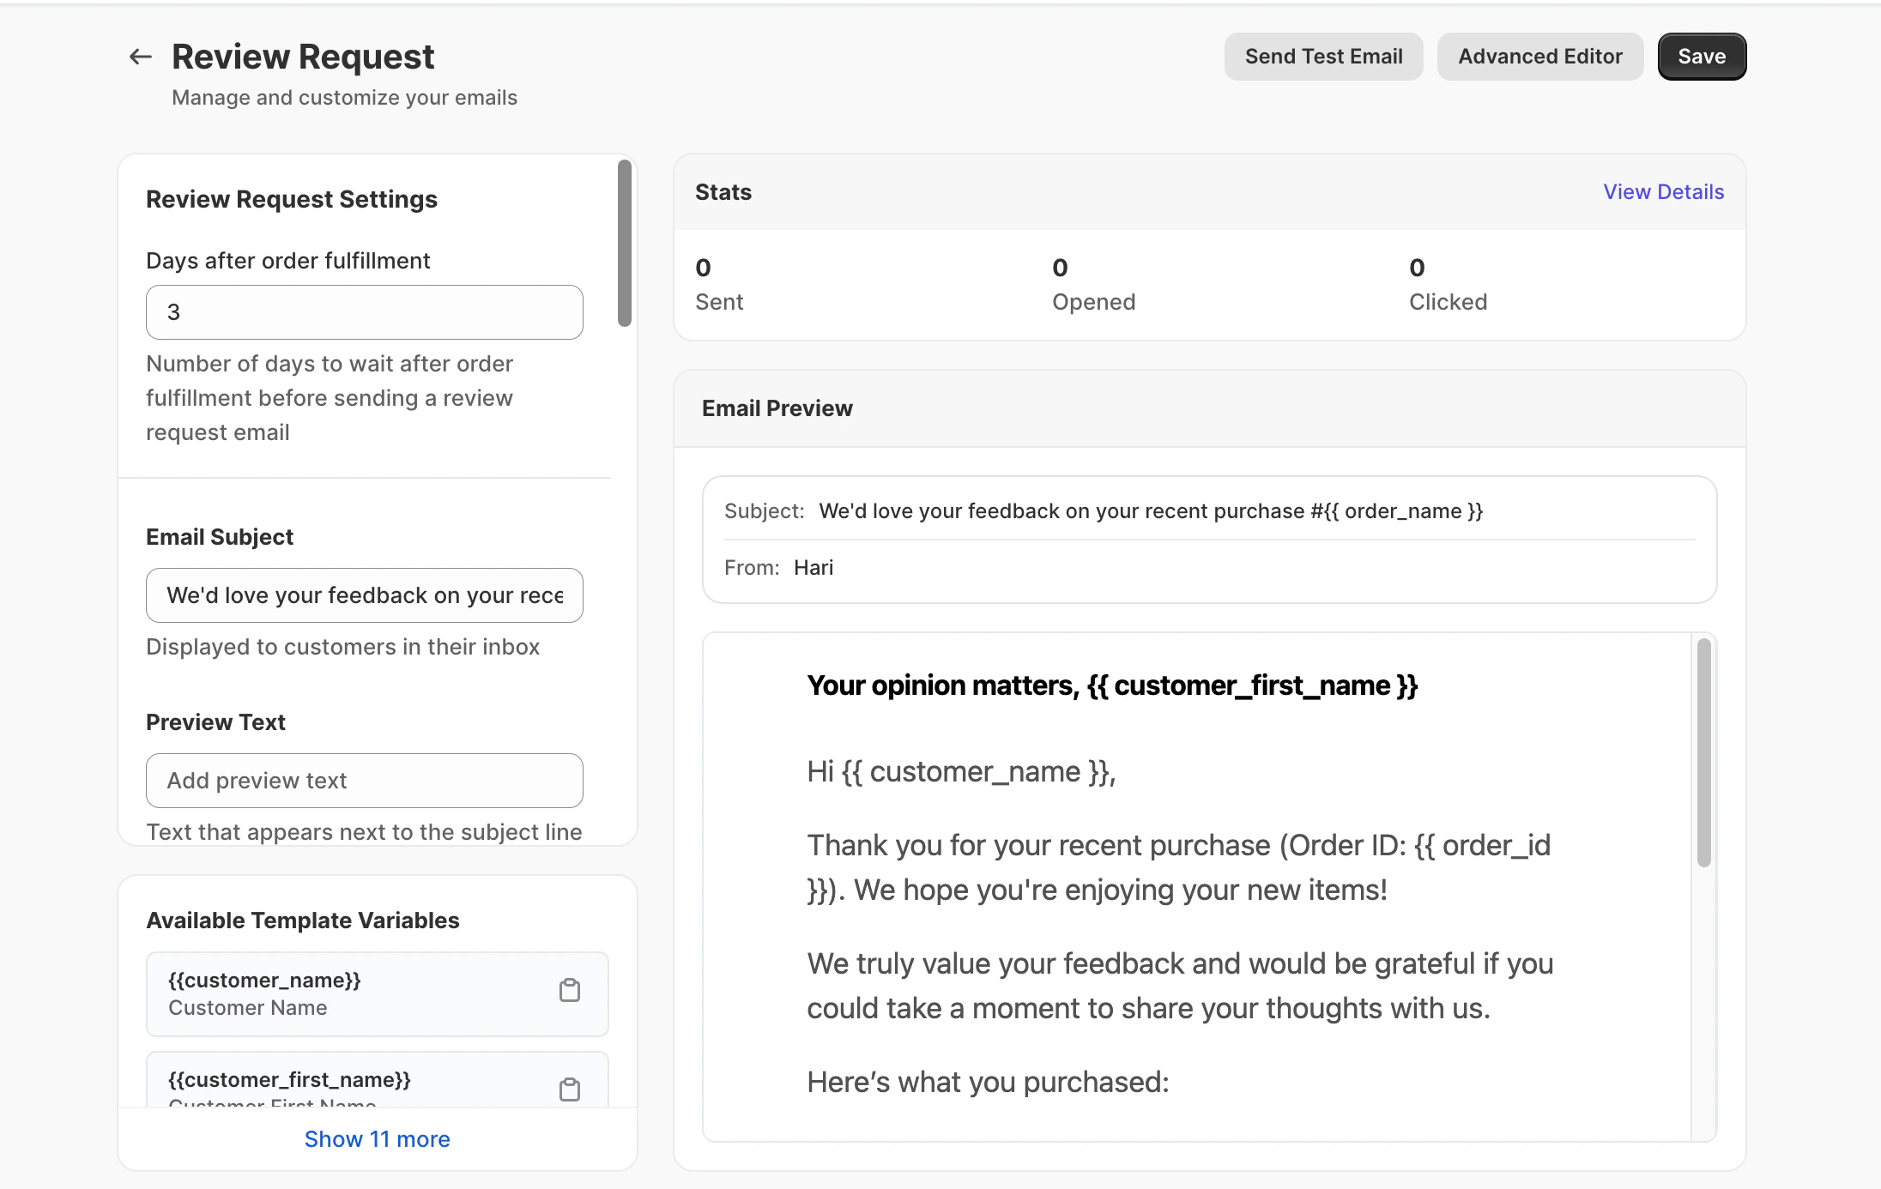1881x1189 pixels.
Task: Select the {{customer_name}} variable card
Action: tap(378, 994)
